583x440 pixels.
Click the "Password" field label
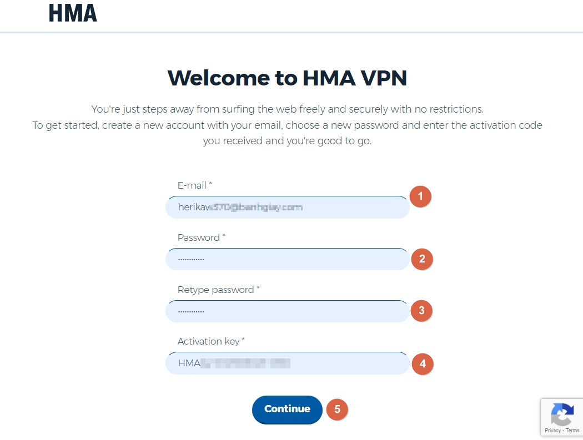click(199, 237)
